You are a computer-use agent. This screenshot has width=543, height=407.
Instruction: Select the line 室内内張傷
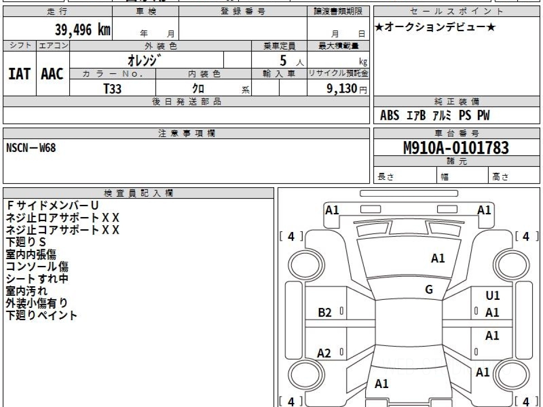tap(31, 255)
